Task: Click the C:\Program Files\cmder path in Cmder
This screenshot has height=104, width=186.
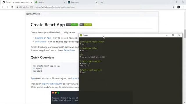Action: (x=92, y=42)
